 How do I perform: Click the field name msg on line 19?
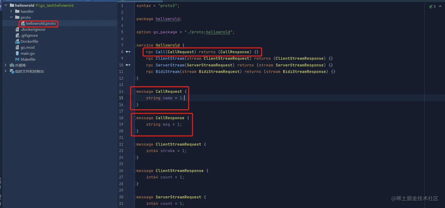(x=166, y=124)
